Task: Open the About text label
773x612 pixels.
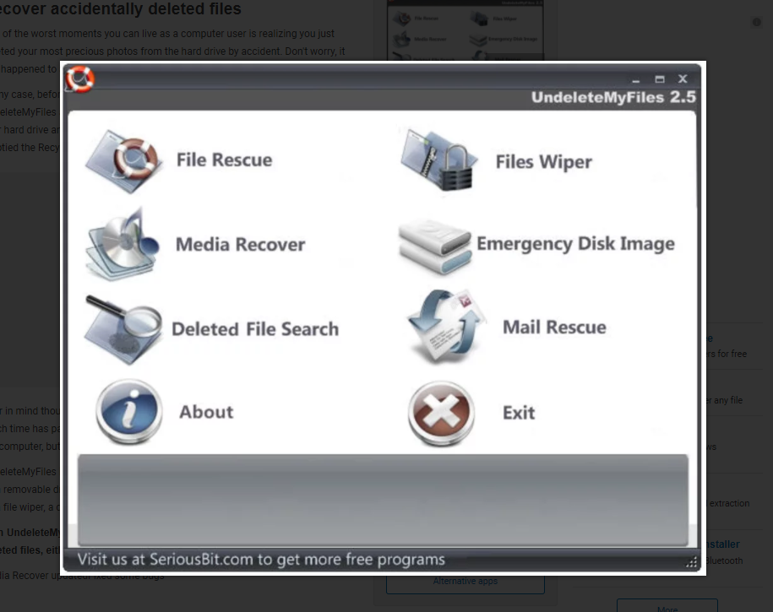Action: [206, 412]
